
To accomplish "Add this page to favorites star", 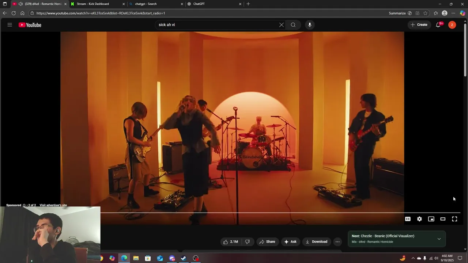I will pos(425,13).
